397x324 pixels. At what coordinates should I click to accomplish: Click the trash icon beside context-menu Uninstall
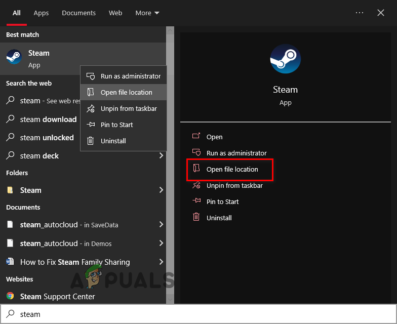91,141
